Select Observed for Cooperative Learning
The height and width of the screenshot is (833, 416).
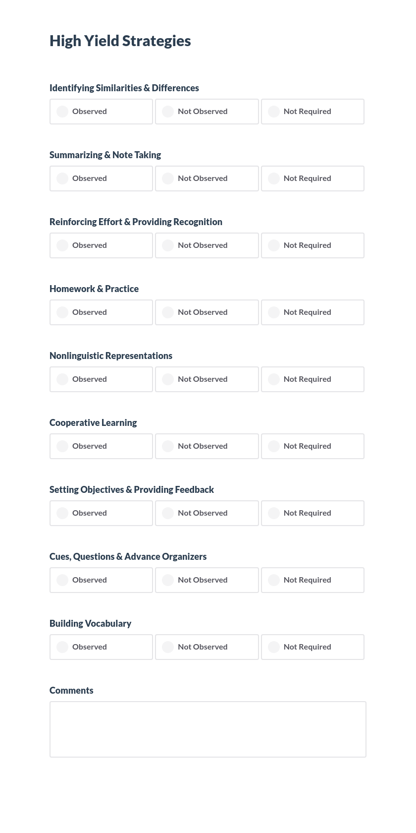[101, 446]
